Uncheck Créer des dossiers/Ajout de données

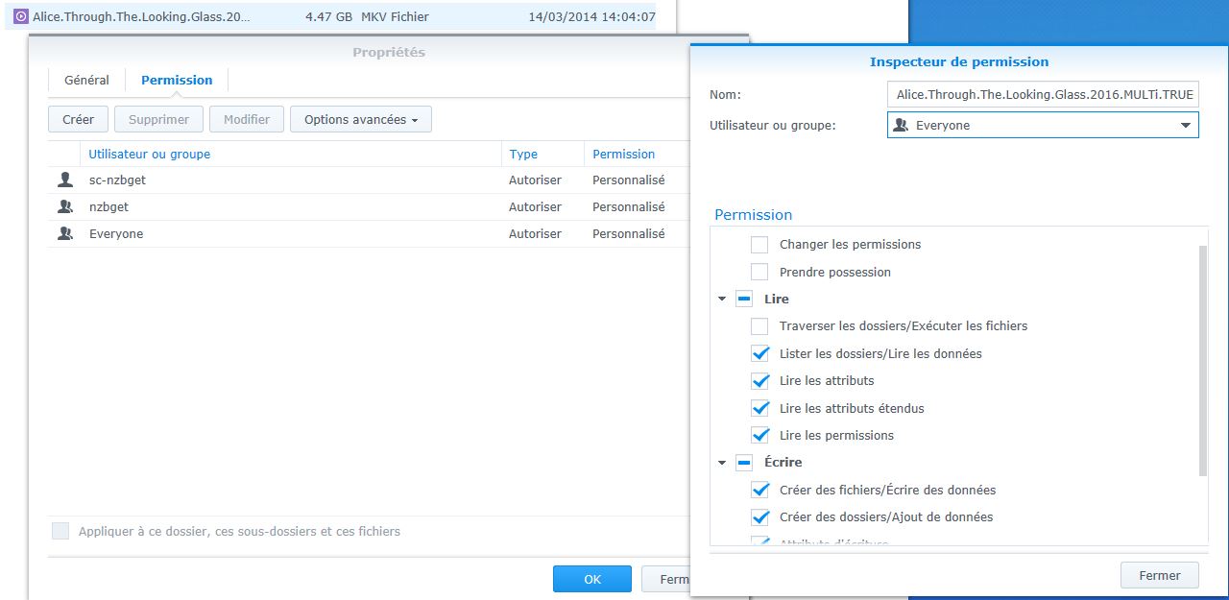(x=759, y=516)
